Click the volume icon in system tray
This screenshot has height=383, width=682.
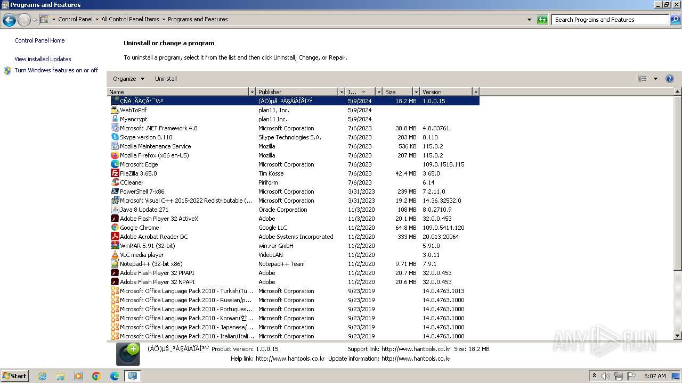[606, 376]
